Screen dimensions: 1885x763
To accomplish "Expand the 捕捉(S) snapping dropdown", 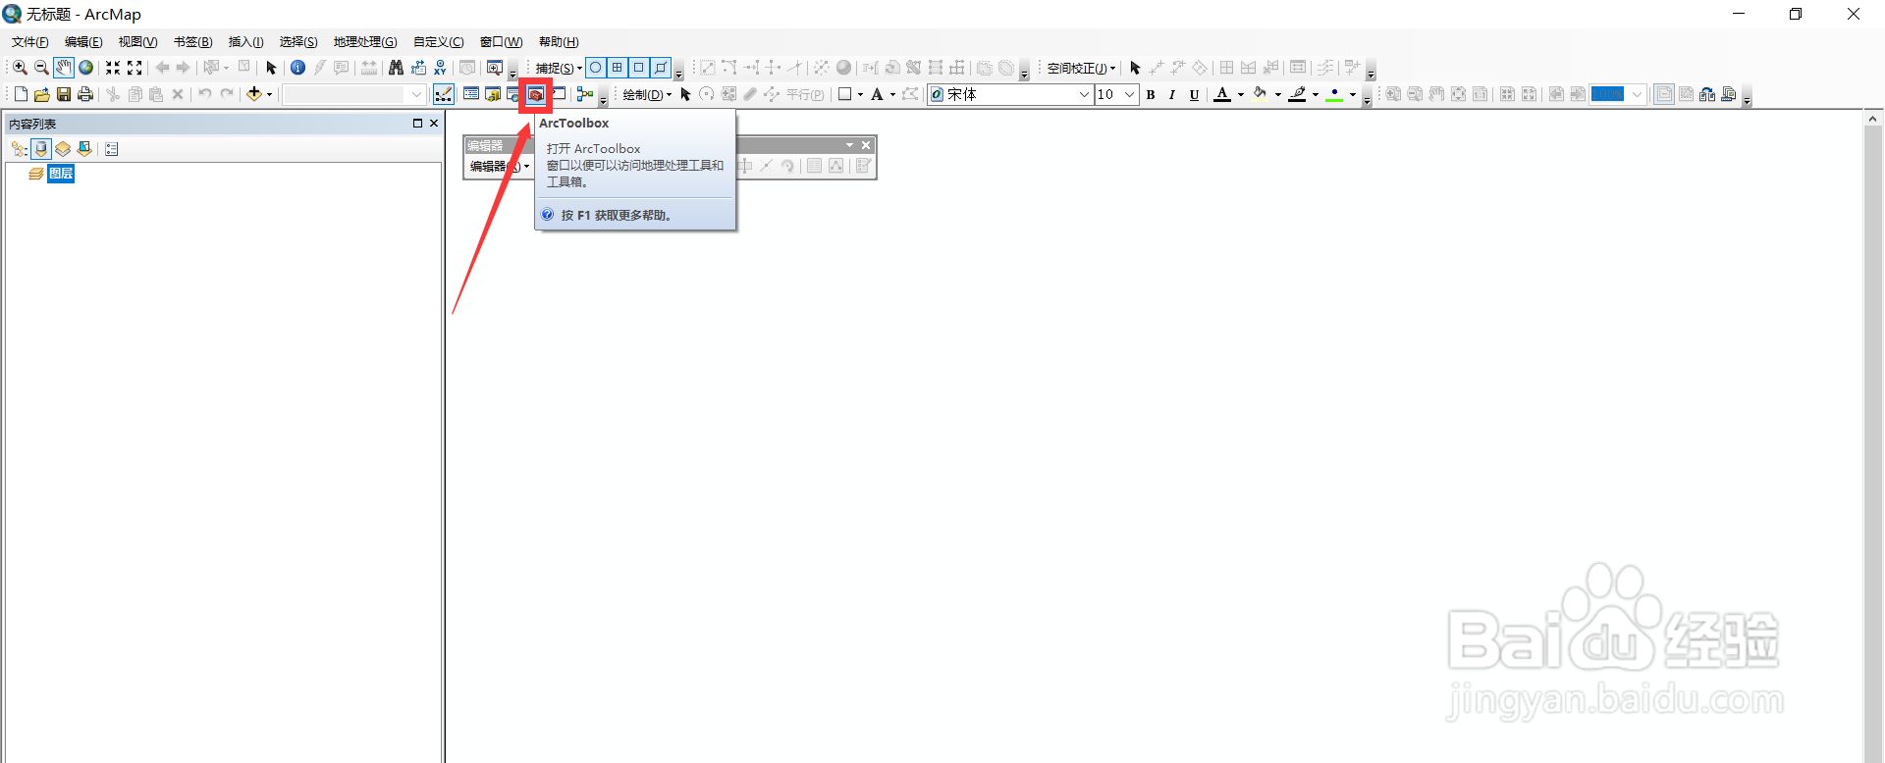I will point(559,68).
